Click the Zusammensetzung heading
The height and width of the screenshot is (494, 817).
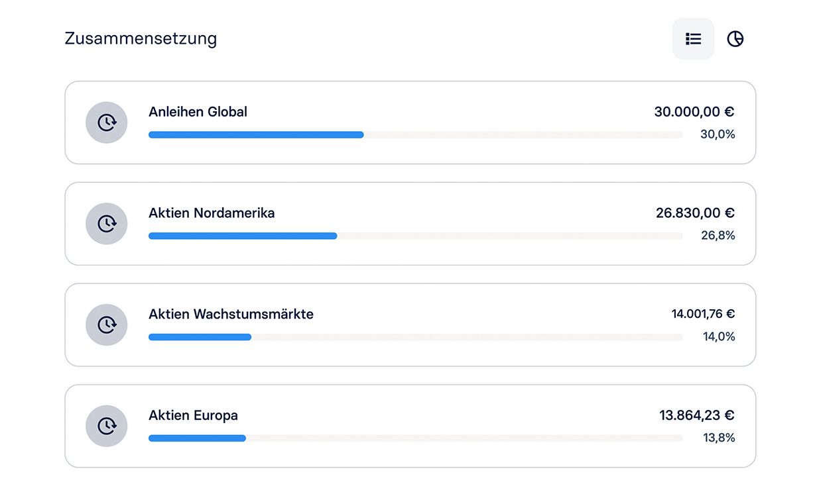pos(141,38)
